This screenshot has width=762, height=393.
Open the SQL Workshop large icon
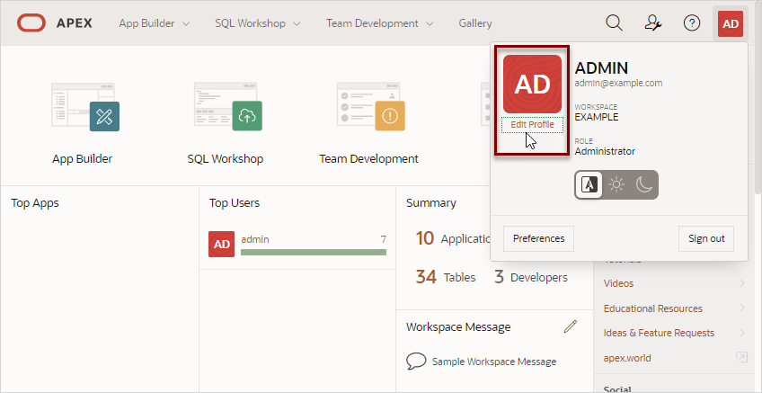click(x=228, y=107)
